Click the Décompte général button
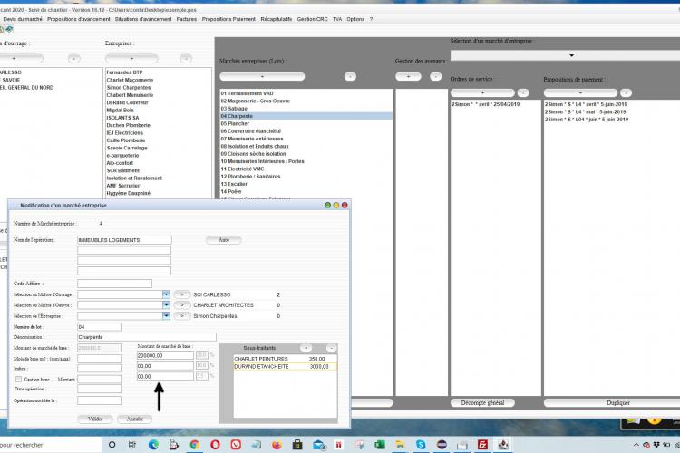 click(x=482, y=402)
